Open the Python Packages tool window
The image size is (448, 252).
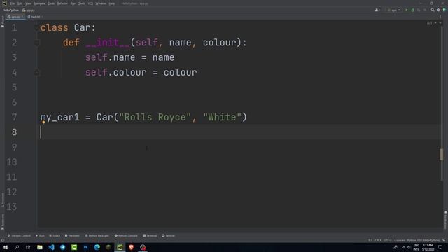click(x=97, y=236)
